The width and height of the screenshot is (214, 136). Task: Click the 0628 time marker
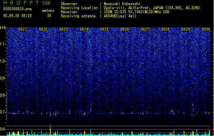(x=165, y=29)
